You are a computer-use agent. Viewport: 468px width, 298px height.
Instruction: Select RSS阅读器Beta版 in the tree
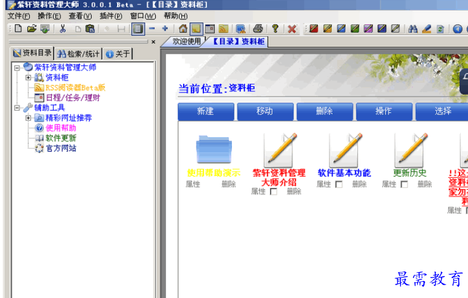coord(75,88)
